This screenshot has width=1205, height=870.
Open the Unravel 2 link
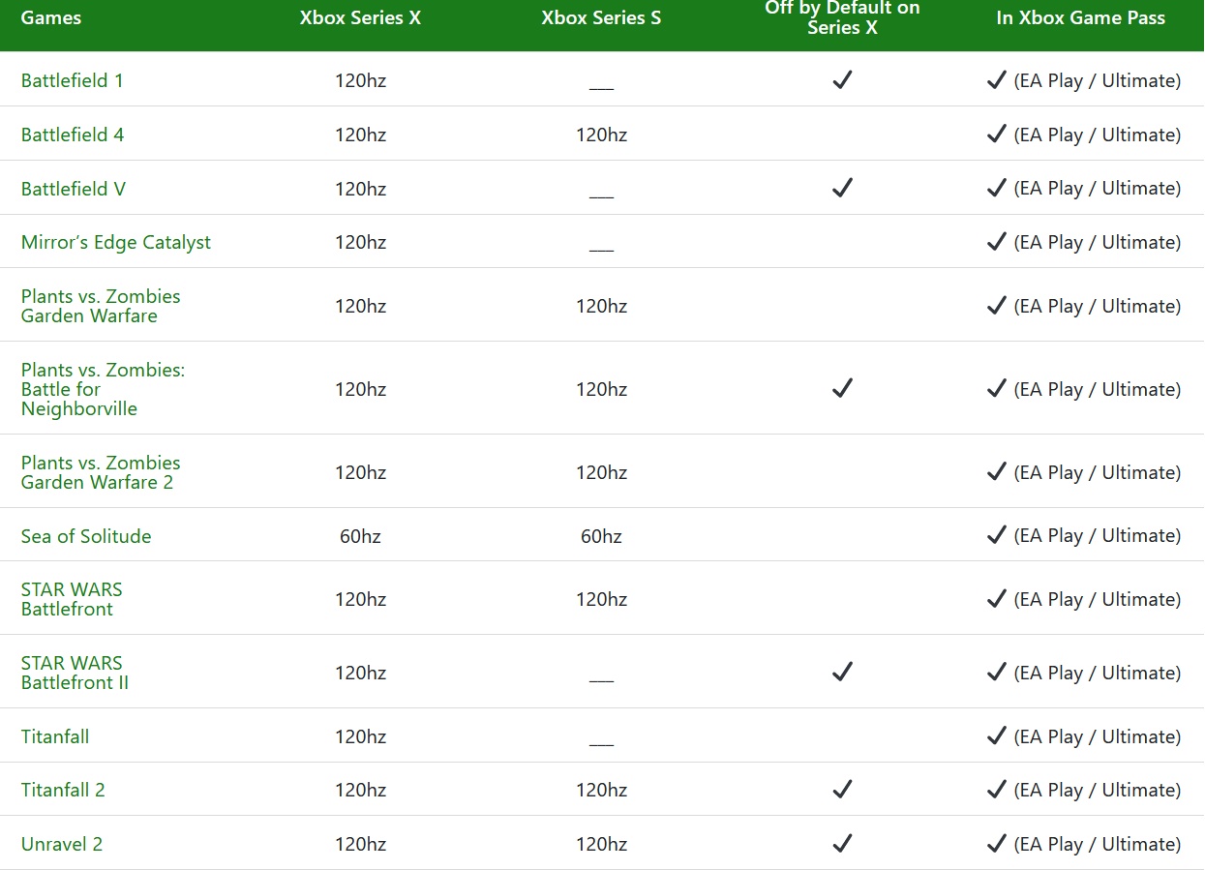[62, 844]
